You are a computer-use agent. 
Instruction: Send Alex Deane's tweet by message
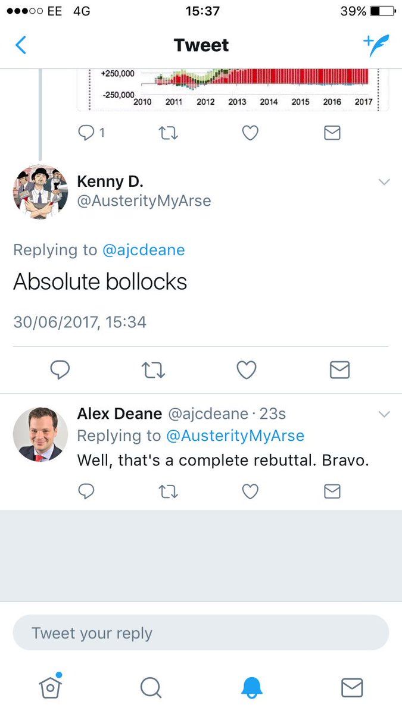point(332,491)
